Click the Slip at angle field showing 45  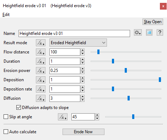click(83, 117)
